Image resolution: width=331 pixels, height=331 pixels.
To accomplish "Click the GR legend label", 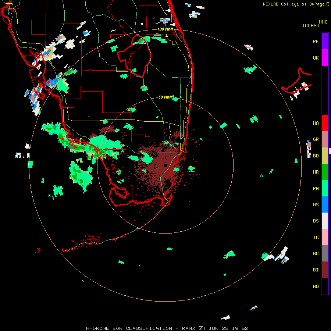I will (316, 139).
